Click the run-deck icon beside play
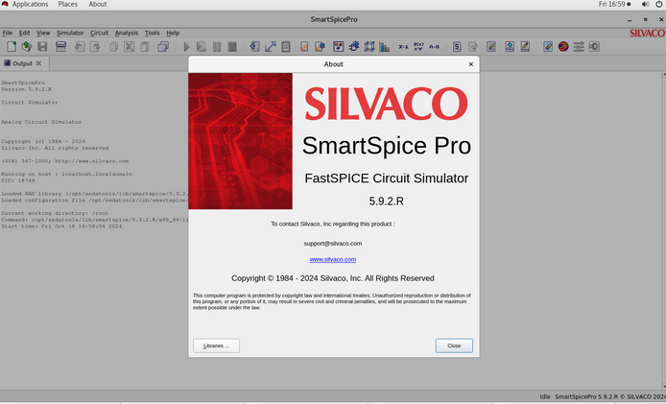The height and width of the screenshot is (404, 666). [x=202, y=47]
